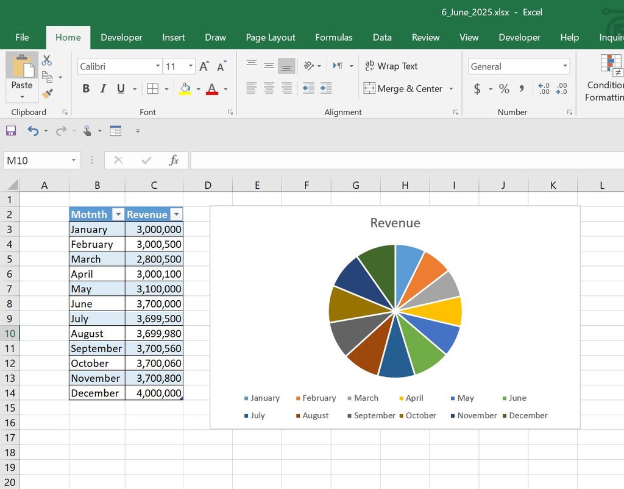Click the Undo arrow icon
This screenshot has height=489, width=624.
coord(33,130)
